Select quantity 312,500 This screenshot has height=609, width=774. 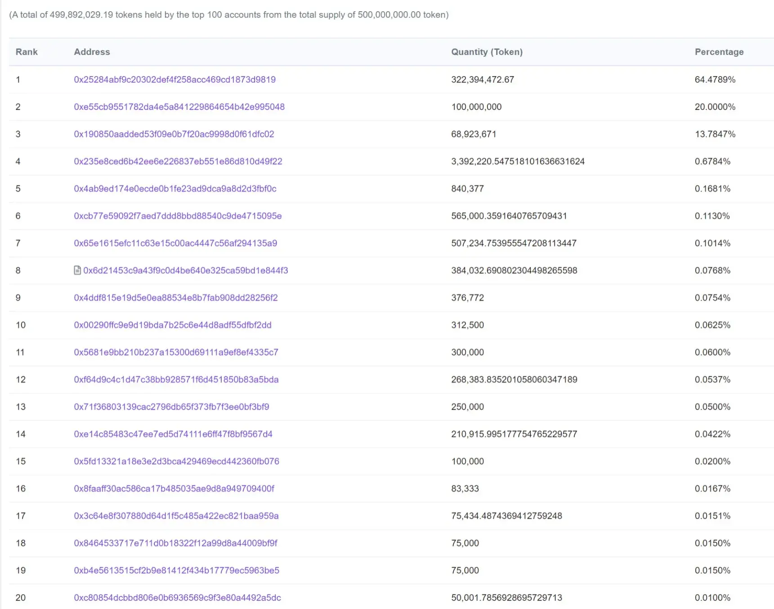[x=467, y=325]
